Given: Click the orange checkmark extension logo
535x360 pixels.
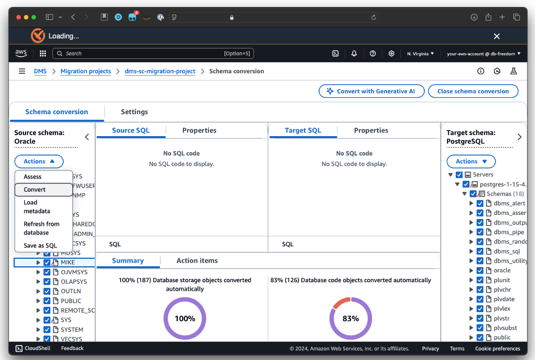Looking at the screenshot, I should coord(38,36).
